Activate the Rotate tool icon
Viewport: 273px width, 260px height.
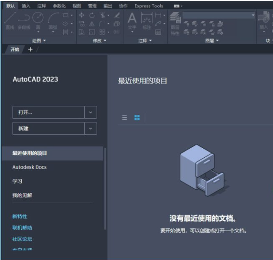92,15
